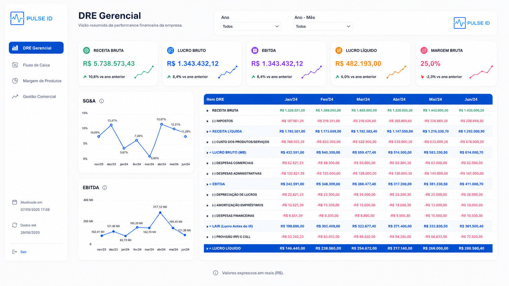Click the Receita Bruta green card icon
This screenshot has height=286, width=509.
point(86,50)
